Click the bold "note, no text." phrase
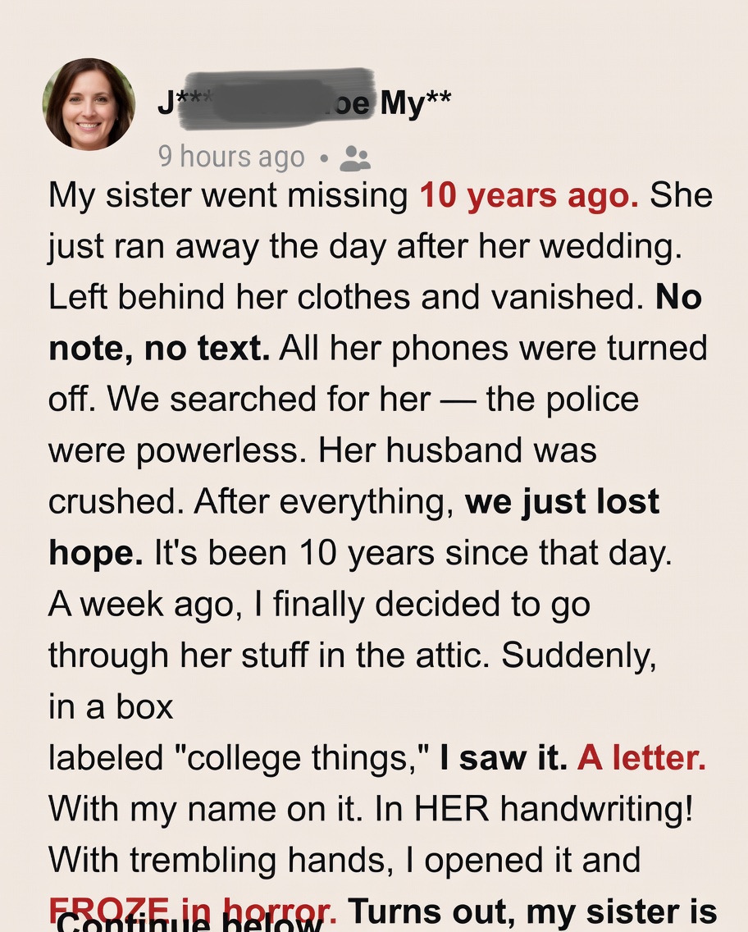748x932 pixels. click(x=159, y=349)
